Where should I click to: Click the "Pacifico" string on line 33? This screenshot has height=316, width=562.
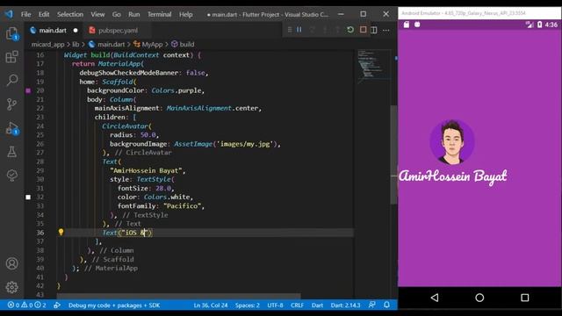182,206
